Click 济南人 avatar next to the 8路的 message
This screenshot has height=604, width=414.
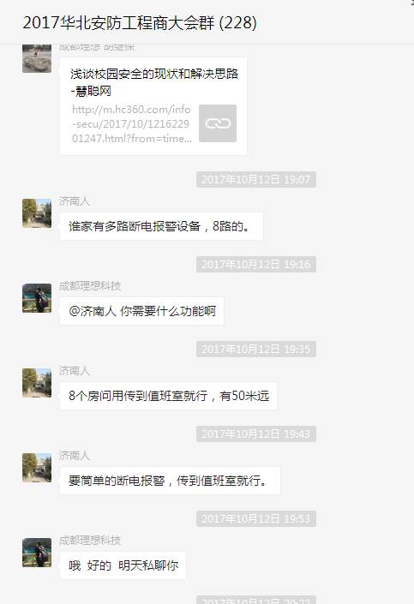37,213
